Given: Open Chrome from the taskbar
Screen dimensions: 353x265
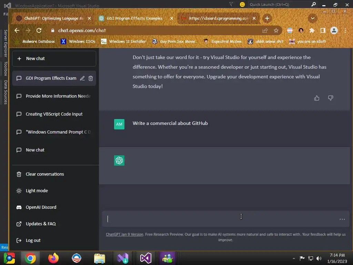Looking at the screenshot, I should tap(30, 258).
